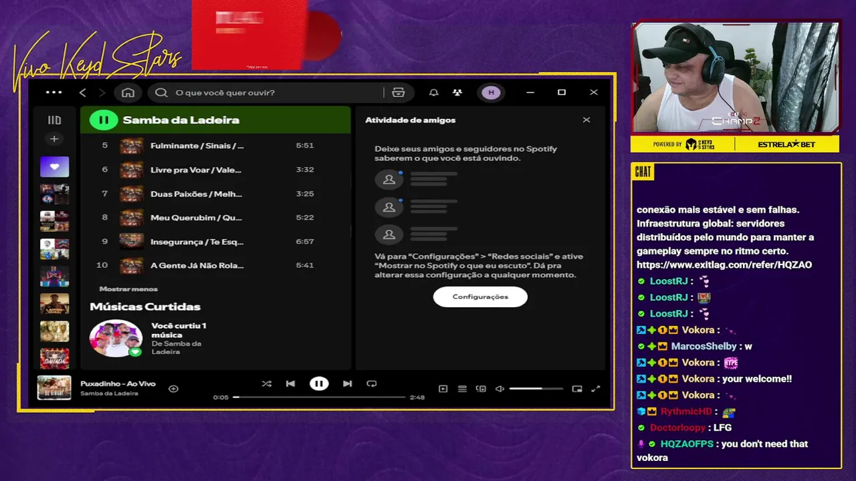
Task: Skip to the previous track
Action: [x=290, y=383]
